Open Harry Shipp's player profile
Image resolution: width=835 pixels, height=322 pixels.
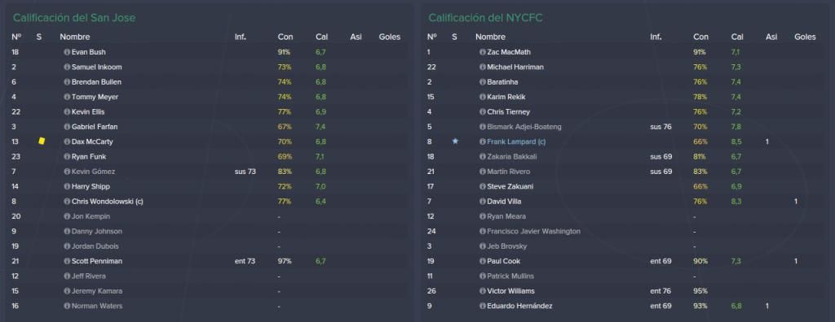[x=91, y=186]
